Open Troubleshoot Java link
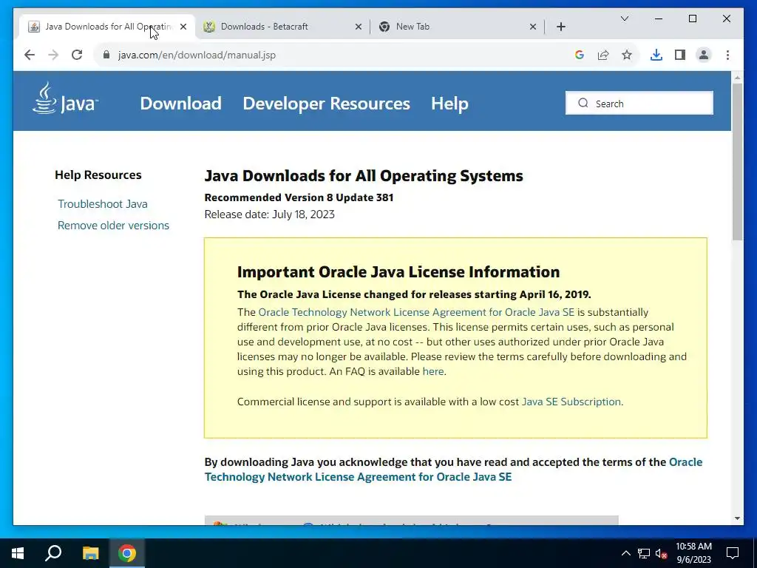Viewport: 757px width, 568px height. [x=102, y=204]
